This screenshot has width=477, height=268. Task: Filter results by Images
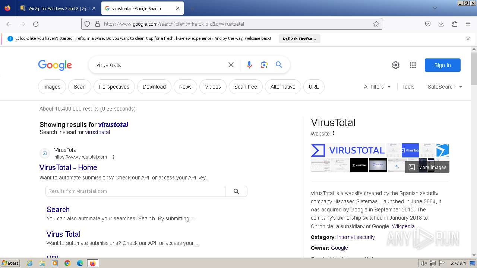tap(52, 87)
